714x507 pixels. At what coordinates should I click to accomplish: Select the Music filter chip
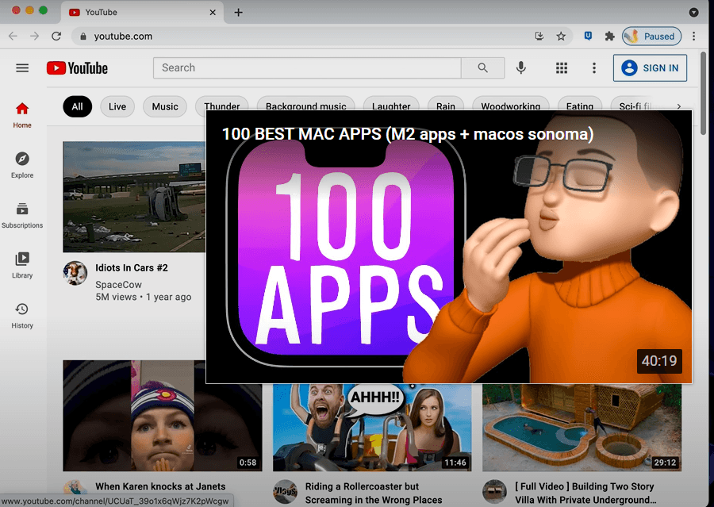tap(165, 106)
